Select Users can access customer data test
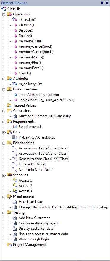This screenshot has height=261, width=110. (x=43, y=234)
